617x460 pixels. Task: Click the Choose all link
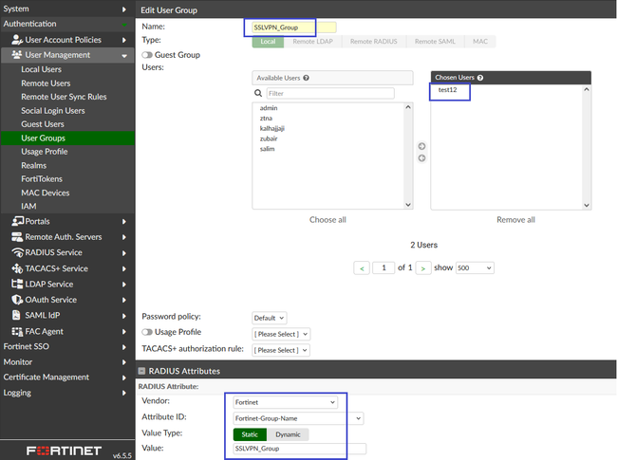point(327,219)
